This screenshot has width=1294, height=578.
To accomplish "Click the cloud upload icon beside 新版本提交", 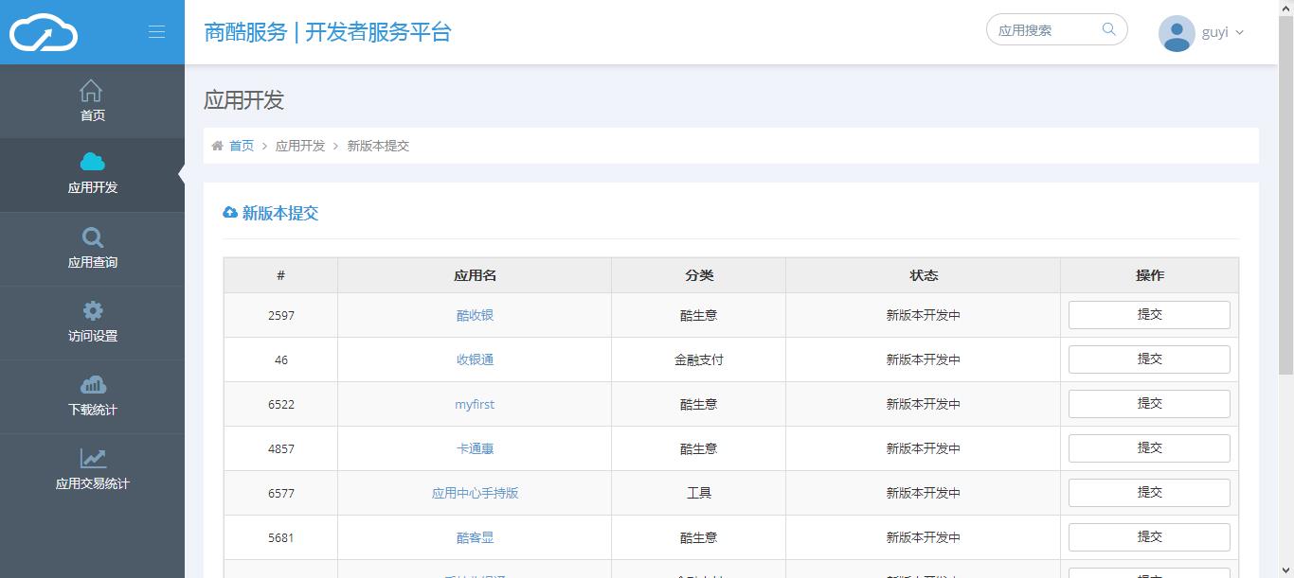I will [x=230, y=213].
